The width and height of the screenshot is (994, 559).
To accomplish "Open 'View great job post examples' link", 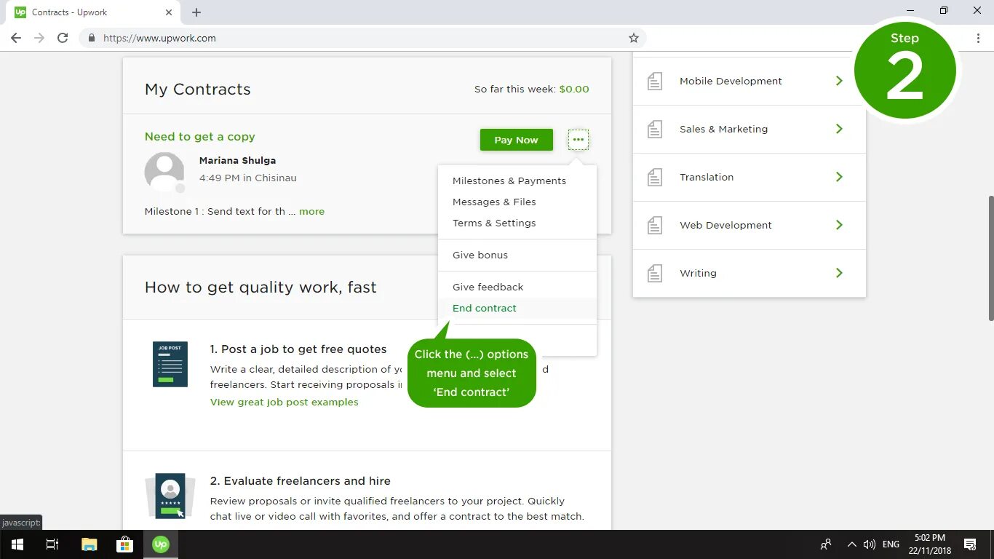I will tap(285, 402).
